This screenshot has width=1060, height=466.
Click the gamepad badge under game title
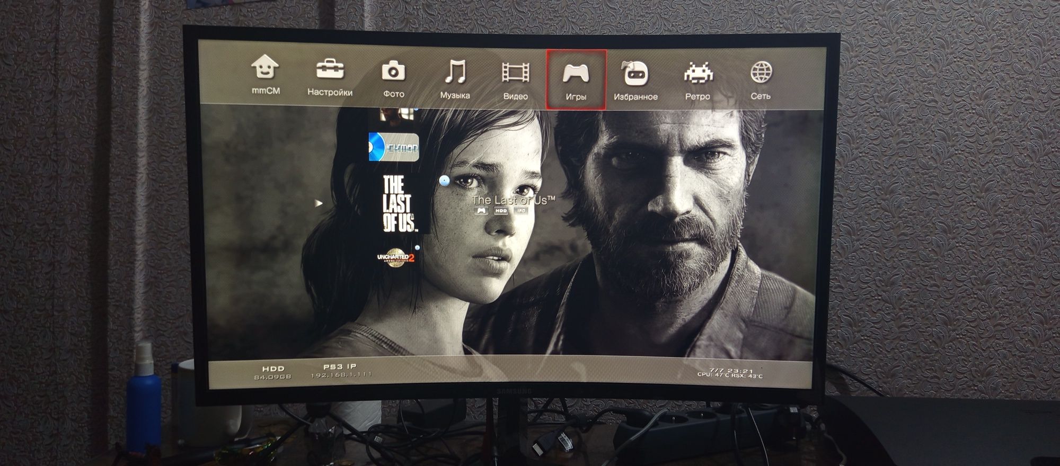coord(481,211)
